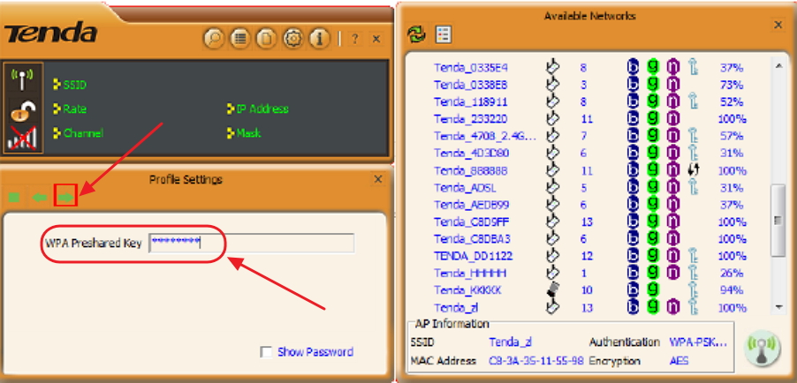This screenshot has width=797, height=383.
Task: Click the IP Address label in status panel
Action: click(x=262, y=109)
